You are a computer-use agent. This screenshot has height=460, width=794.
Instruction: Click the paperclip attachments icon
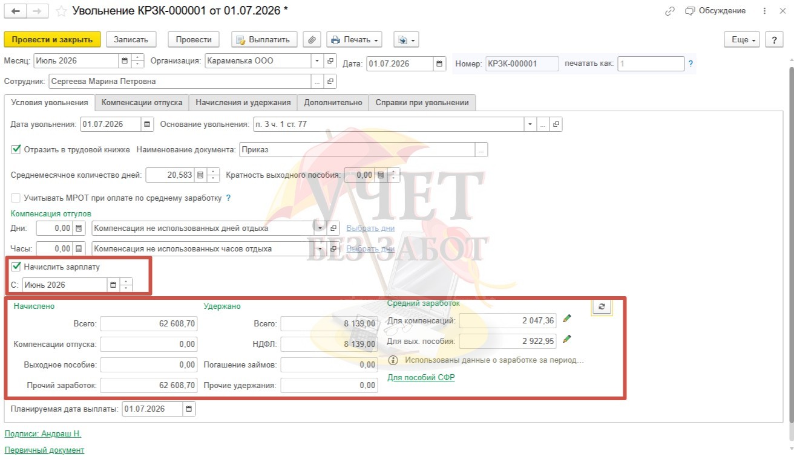312,40
